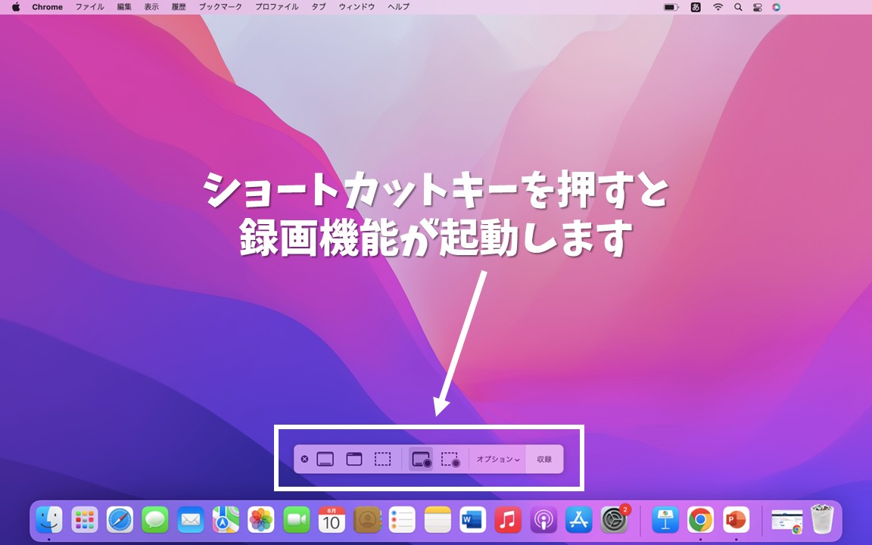
Task: Toggle the あ input source in menu bar
Action: click(x=696, y=7)
